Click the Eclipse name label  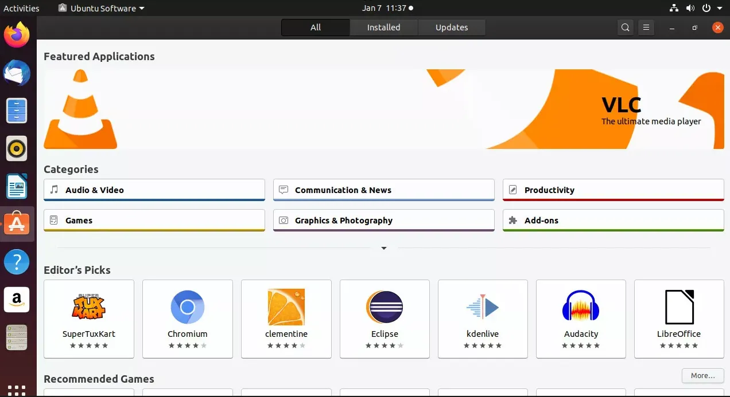pos(385,334)
